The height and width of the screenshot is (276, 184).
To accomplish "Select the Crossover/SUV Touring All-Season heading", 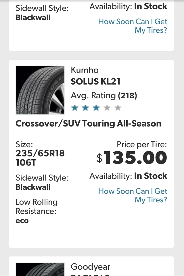I will coord(88,124).
